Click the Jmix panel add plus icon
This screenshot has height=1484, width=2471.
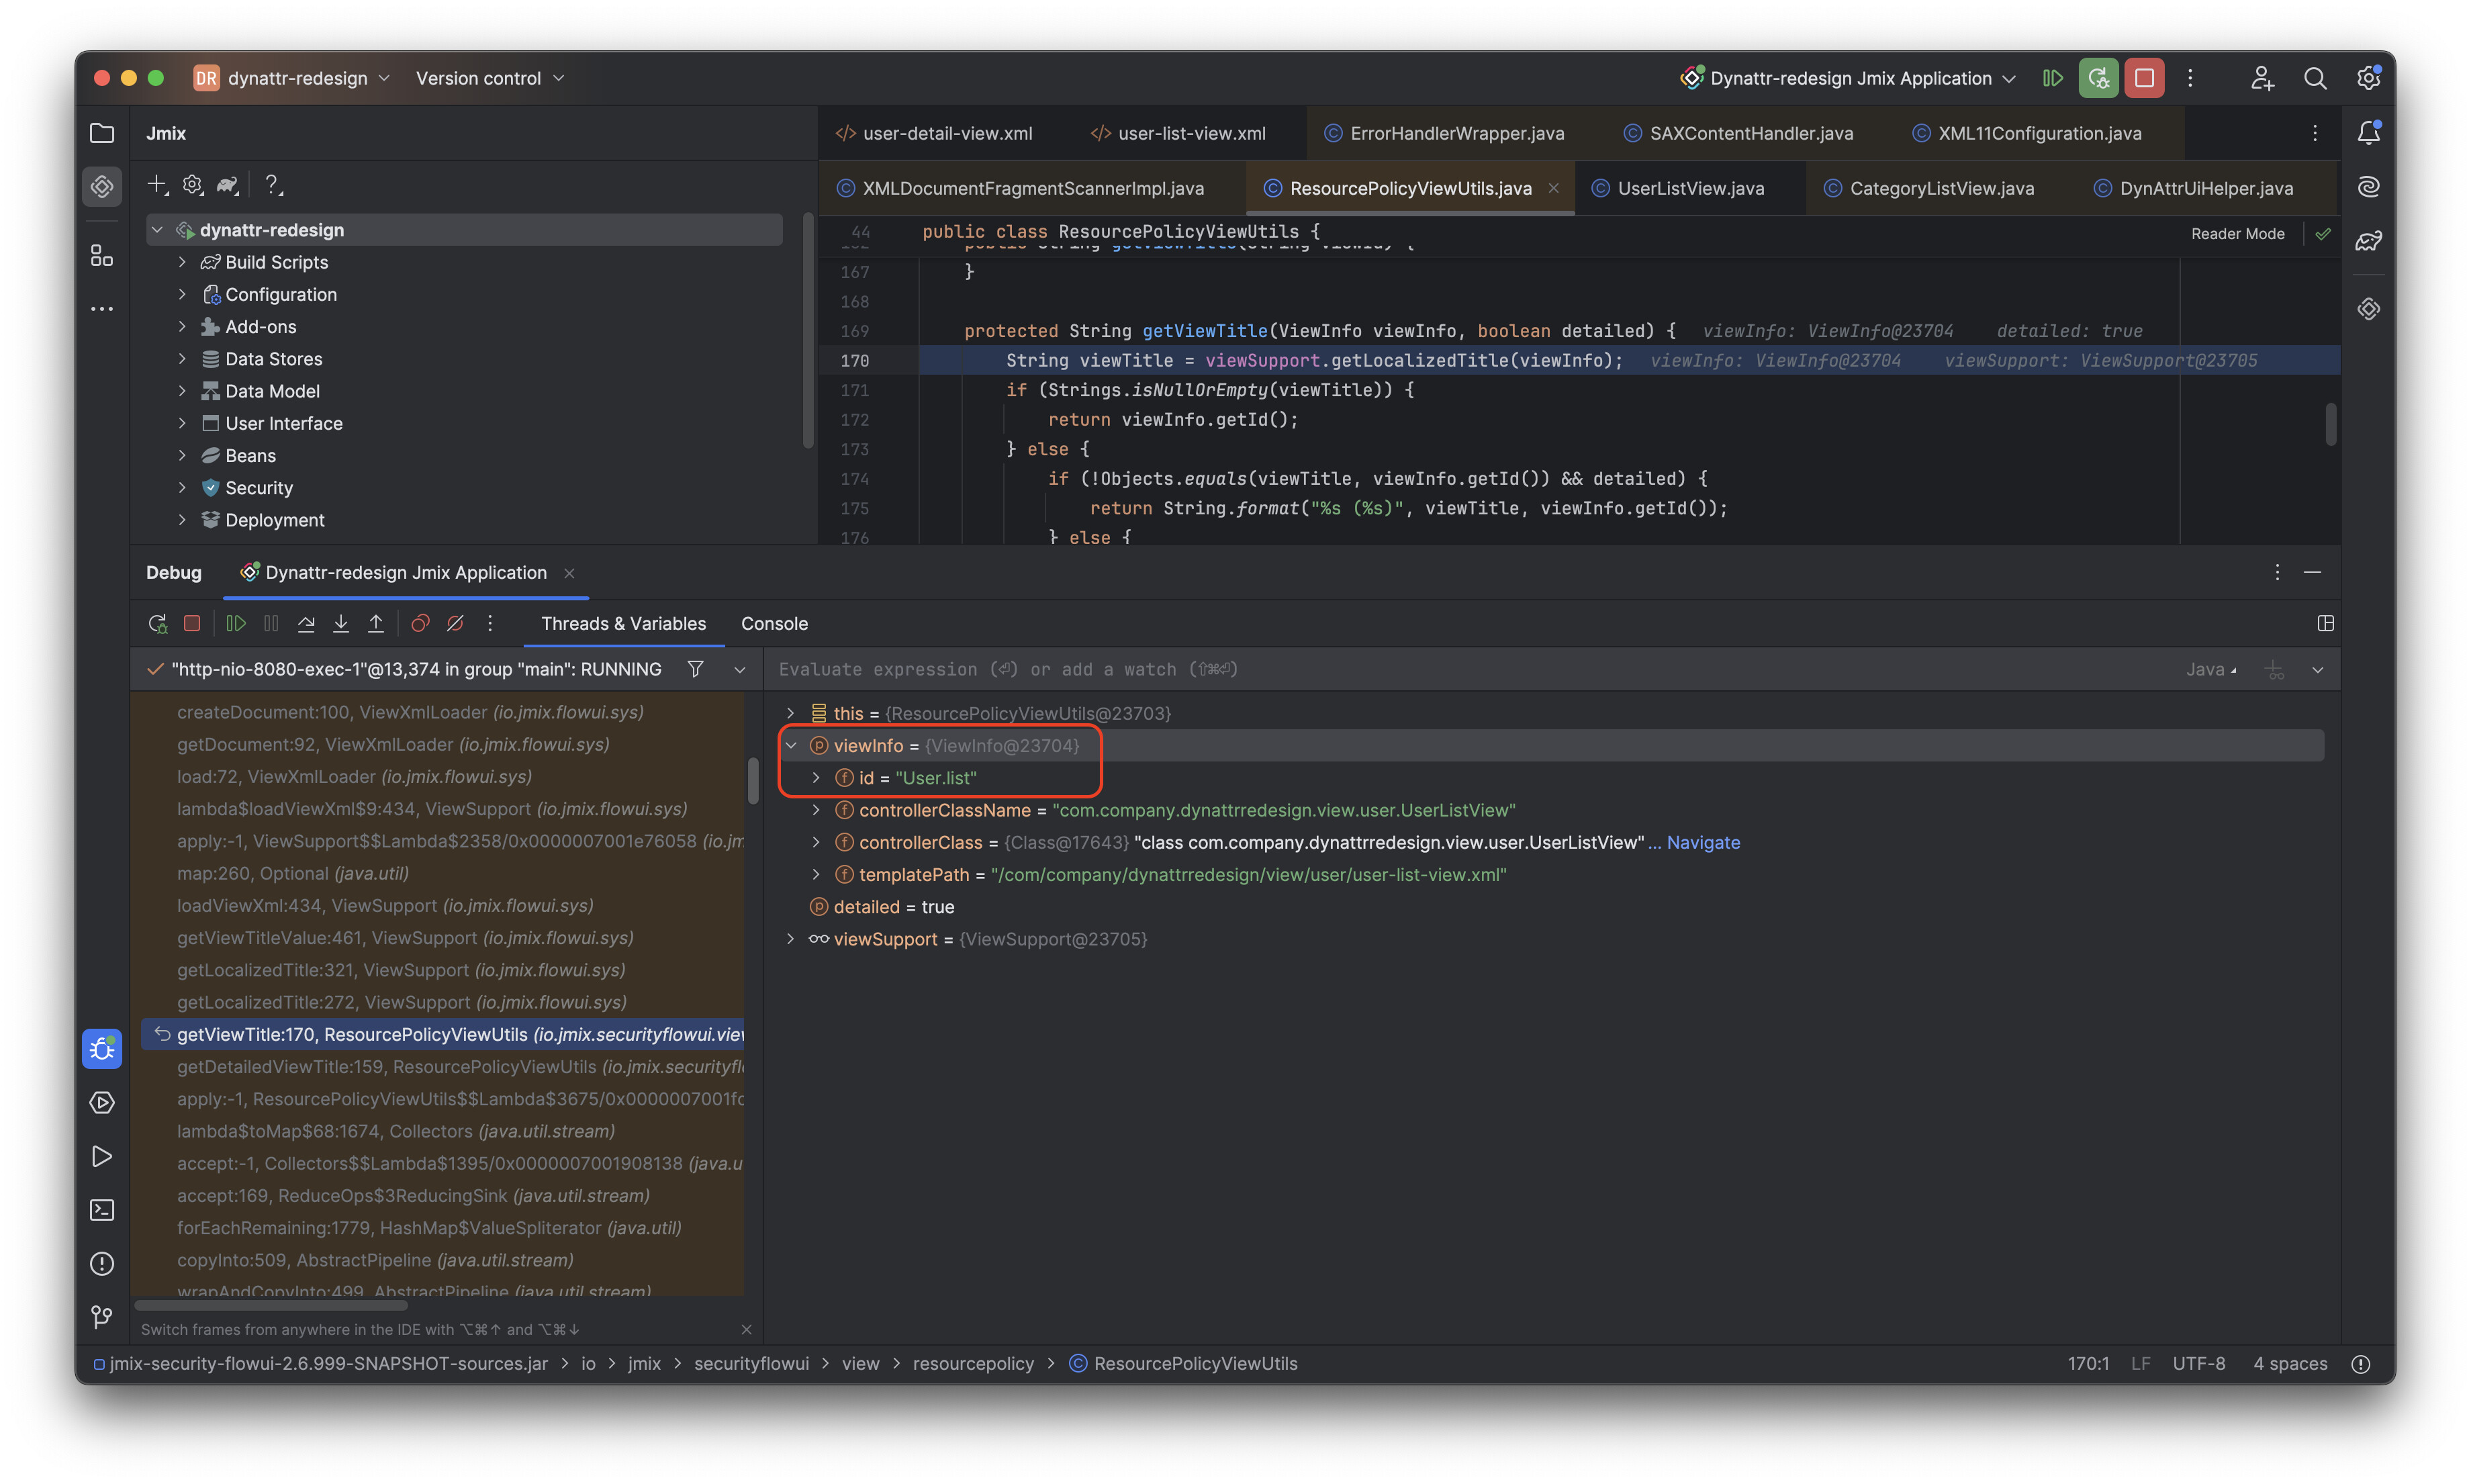pyautogui.click(x=157, y=185)
